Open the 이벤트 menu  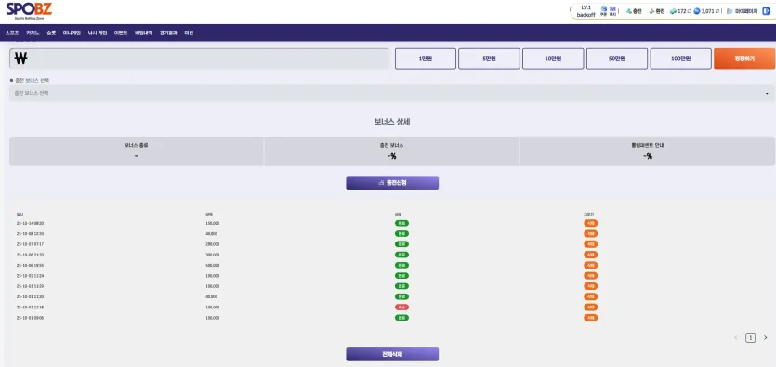tap(121, 33)
